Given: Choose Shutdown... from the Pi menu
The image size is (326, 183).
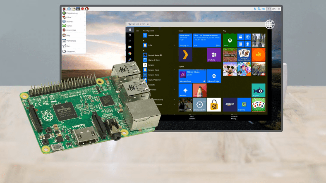Looking at the screenshot, I should click(74, 52).
